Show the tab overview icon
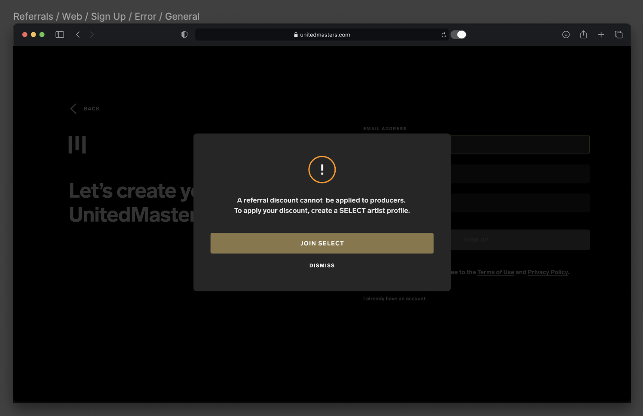The height and width of the screenshot is (416, 643). pyautogui.click(x=619, y=35)
